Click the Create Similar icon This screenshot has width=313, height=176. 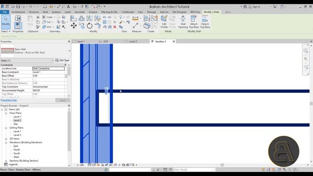[x=147, y=26]
